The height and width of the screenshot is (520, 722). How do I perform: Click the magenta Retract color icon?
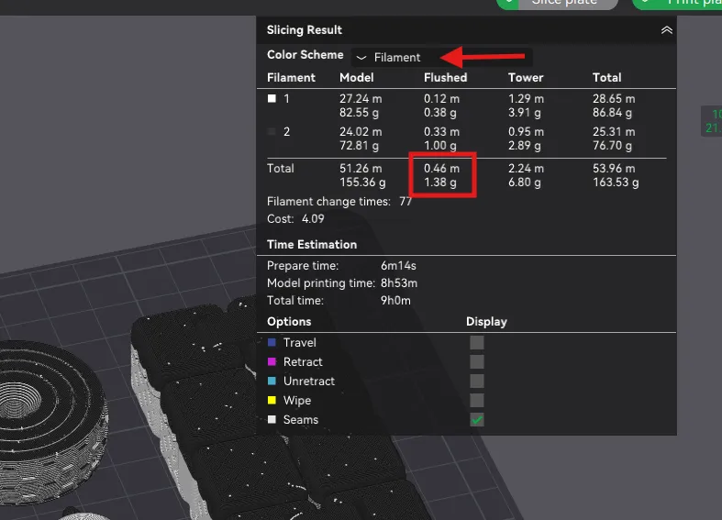(272, 361)
